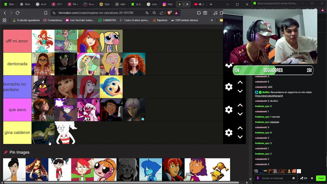Open settings gear for gina calderon row
Viewport: 327px width, 184px height.
229,132
